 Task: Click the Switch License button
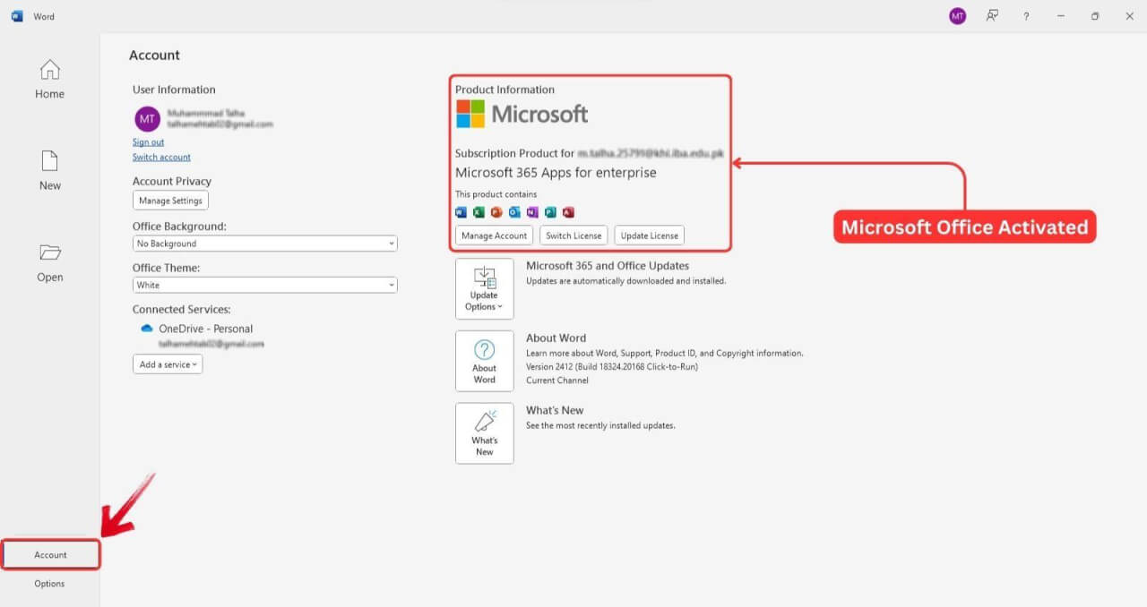[573, 235]
